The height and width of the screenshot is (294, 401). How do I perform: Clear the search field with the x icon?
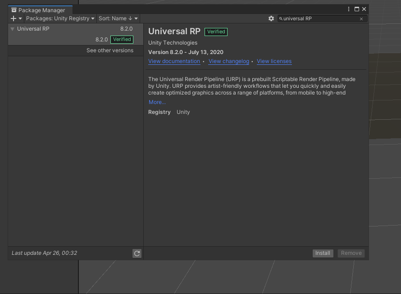pos(361,18)
